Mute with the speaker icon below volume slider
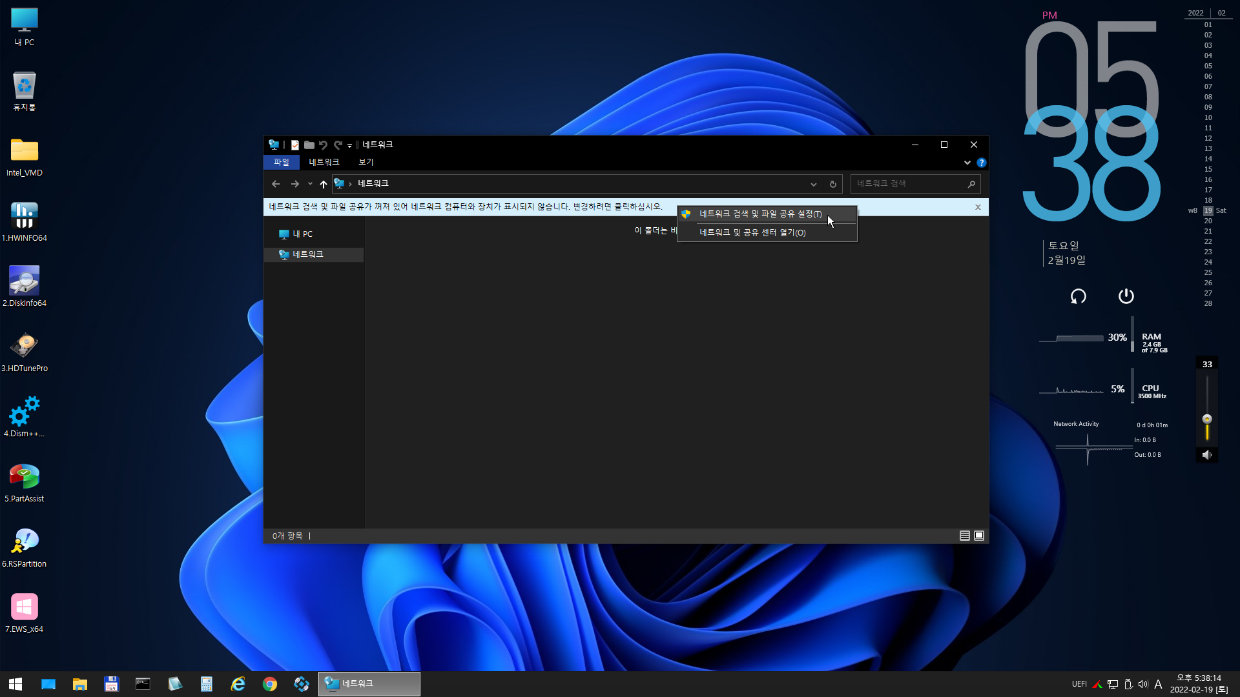 1207,455
